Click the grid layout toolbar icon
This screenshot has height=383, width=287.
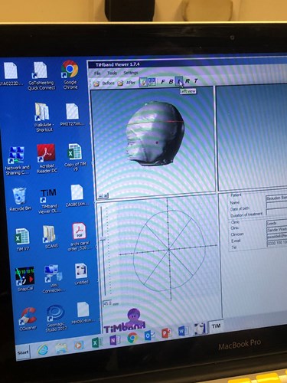click(152, 82)
